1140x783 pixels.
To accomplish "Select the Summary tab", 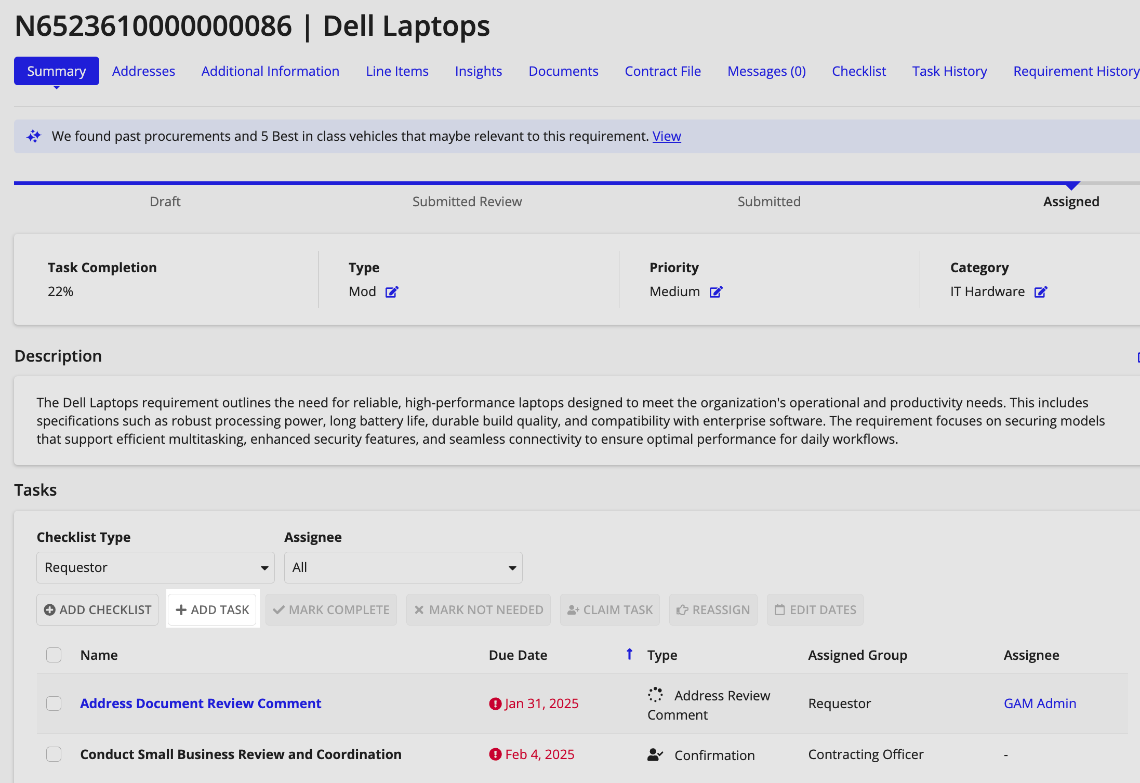I will pos(57,71).
